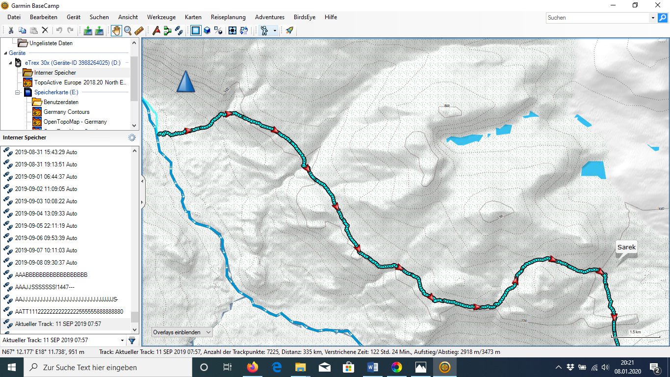
Task: Toggle the 3D map view icon
Action: (207, 30)
